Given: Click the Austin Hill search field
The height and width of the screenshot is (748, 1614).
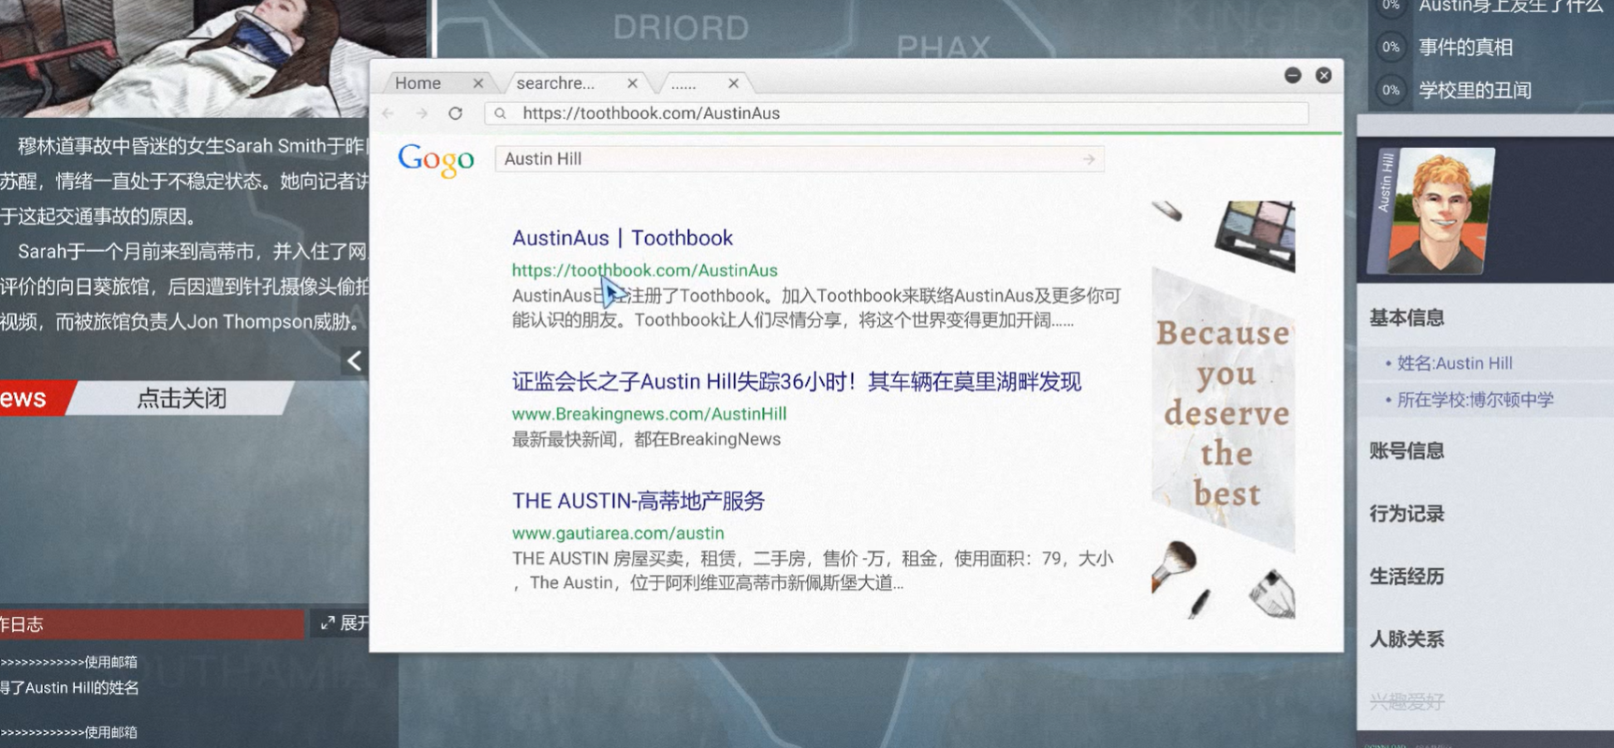Looking at the screenshot, I should pyautogui.click(x=800, y=159).
